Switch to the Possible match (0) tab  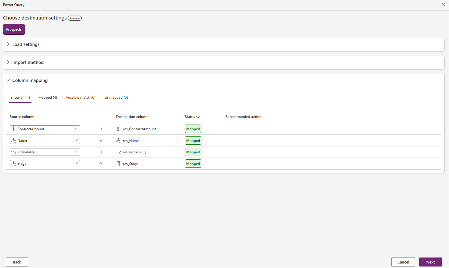pos(81,98)
